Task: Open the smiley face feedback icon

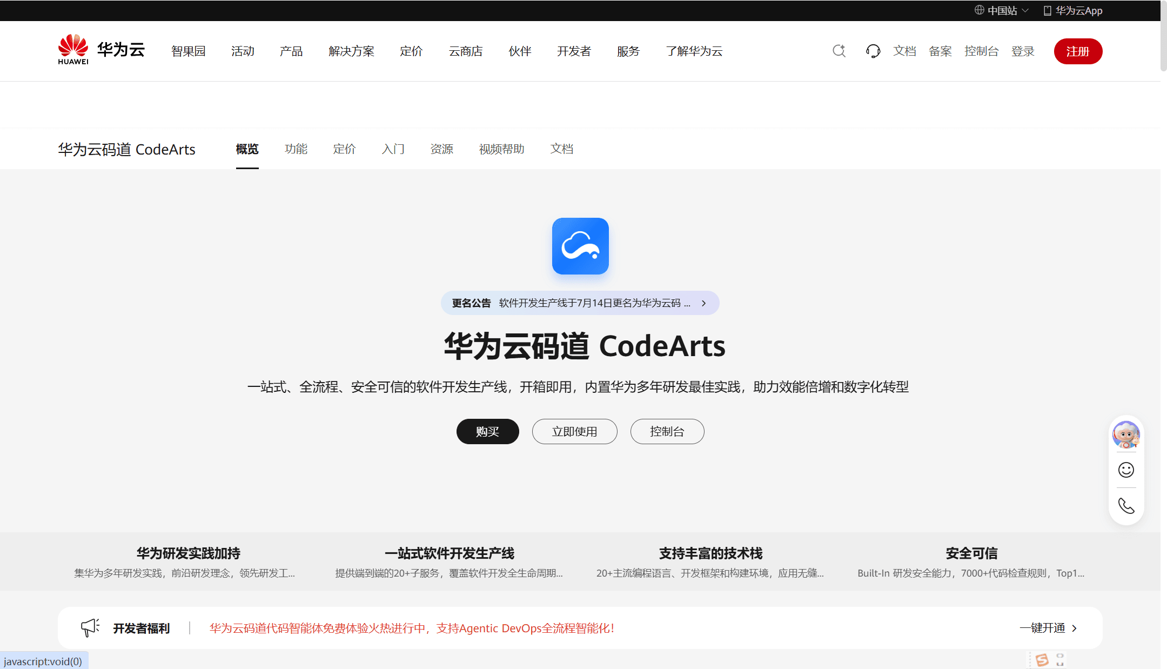Action: point(1126,470)
